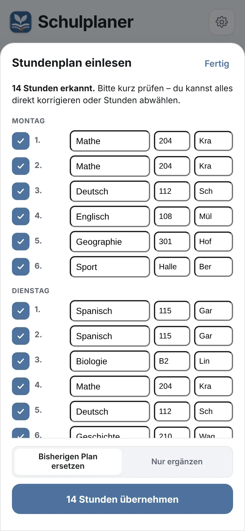
Task: Tap '14 Stunden übernehmen' button
Action: click(x=122, y=499)
